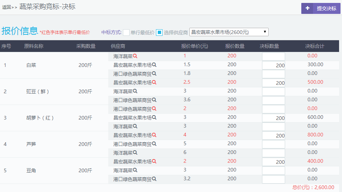Image resolution: width=342 pixels, height=192 pixels.
Task: Click red search icon for 港口绿色蔬菜商贸 under 胡萝卜
Action: 154,109
